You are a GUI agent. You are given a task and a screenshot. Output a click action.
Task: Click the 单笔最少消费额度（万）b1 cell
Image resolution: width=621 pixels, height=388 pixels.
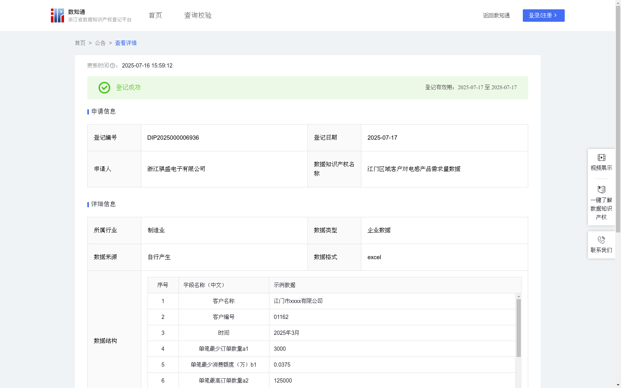click(x=224, y=365)
